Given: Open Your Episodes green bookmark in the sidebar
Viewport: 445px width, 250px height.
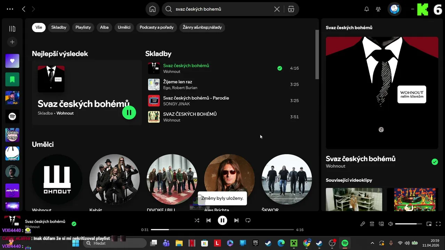Looking at the screenshot, I should [12, 80].
